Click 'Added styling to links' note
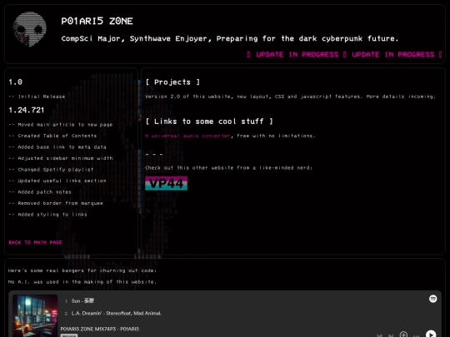Image resolution: width=450 pixels, height=337 pixels. click(48, 215)
